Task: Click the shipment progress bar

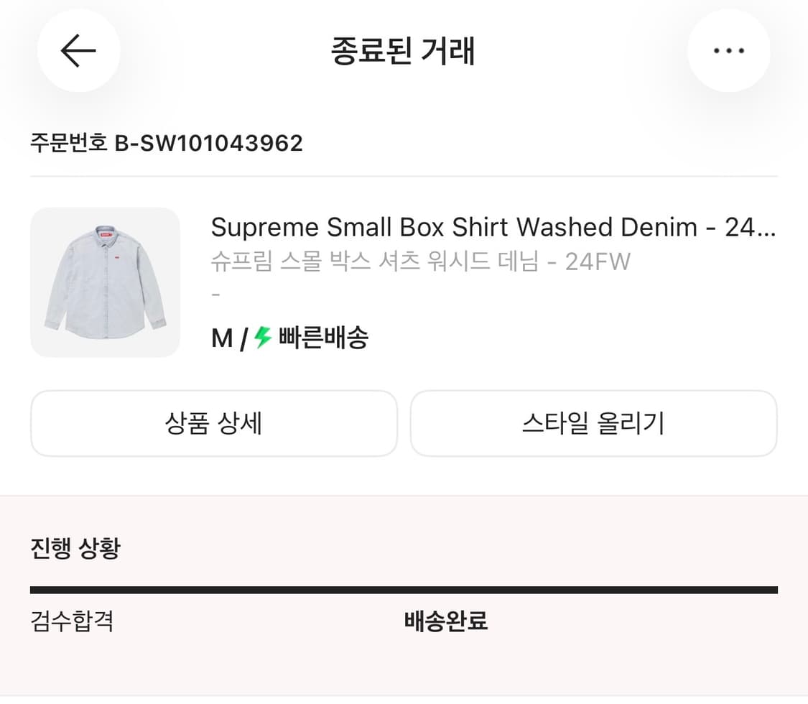Action: (404, 589)
